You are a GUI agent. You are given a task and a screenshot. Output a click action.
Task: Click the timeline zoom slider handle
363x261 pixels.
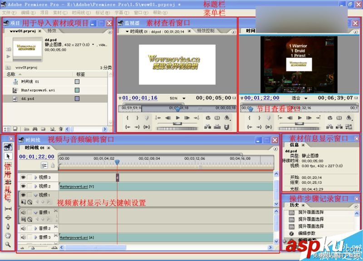point(33,248)
